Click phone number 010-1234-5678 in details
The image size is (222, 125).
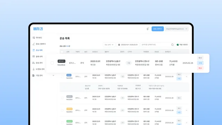click(x=104, y=89)
